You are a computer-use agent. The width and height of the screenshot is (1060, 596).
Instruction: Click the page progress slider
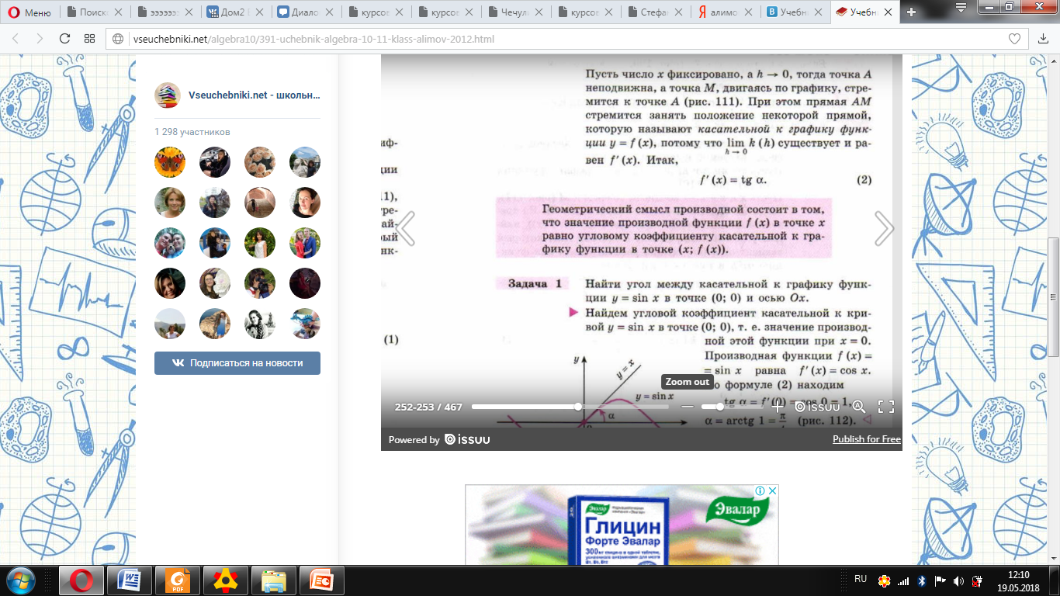[x=570, y=407]
